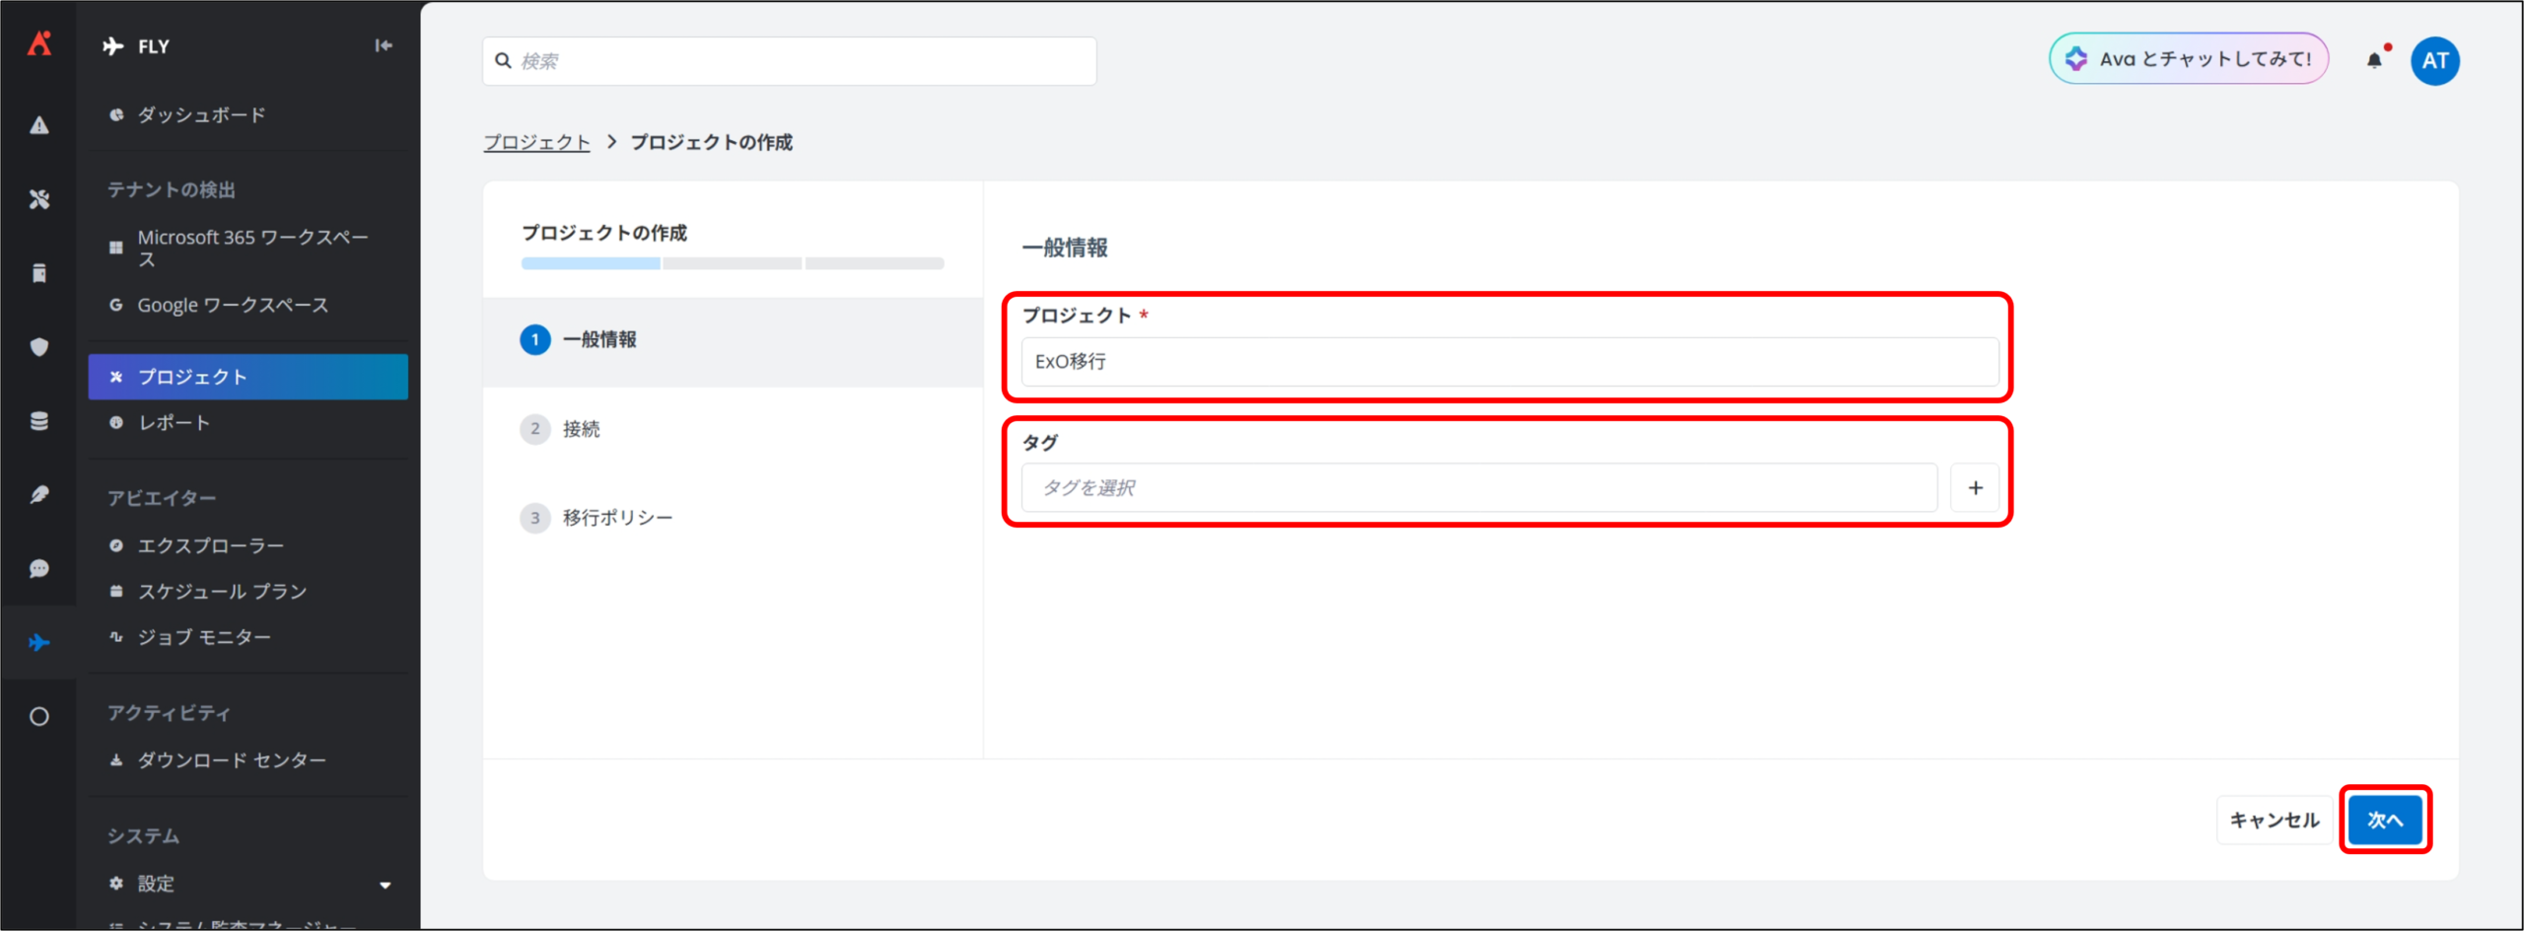This screenshot has height=931, width=2524.
Task: Click the プロジェクト breadcrumb link
Action: pyautogui.click(x=536, y=142)
